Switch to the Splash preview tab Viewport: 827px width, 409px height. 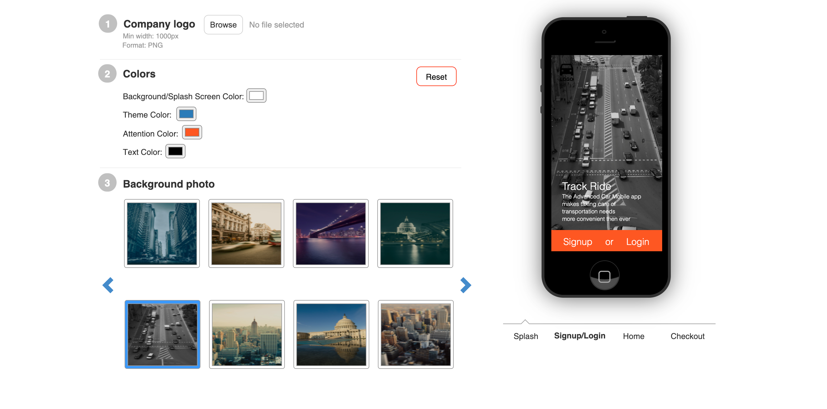[x=525, y=336]
